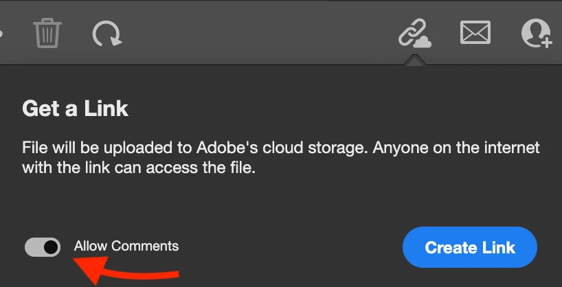Click the trash delete icon
The width and height of the screenshot is (562, 287).
click(47, 32)
